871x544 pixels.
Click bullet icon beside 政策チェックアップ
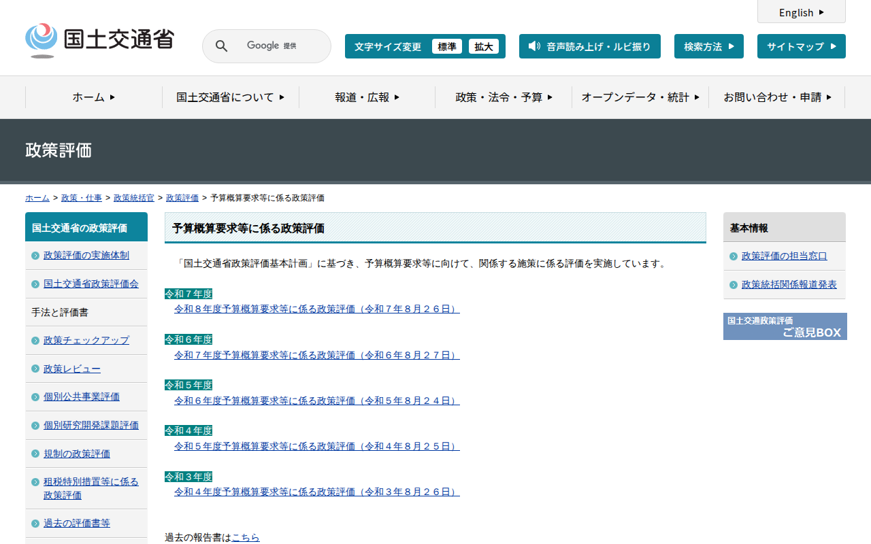(35, 341)
